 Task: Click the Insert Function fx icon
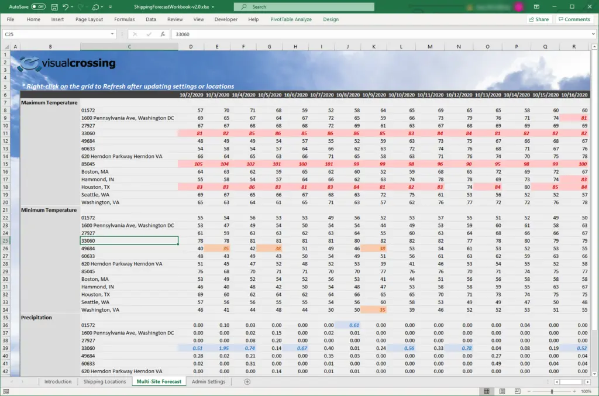[162, 35]
